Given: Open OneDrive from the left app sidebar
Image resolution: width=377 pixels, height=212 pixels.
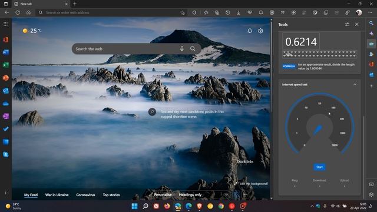Looking at the screenshot, I should (5, 104).
